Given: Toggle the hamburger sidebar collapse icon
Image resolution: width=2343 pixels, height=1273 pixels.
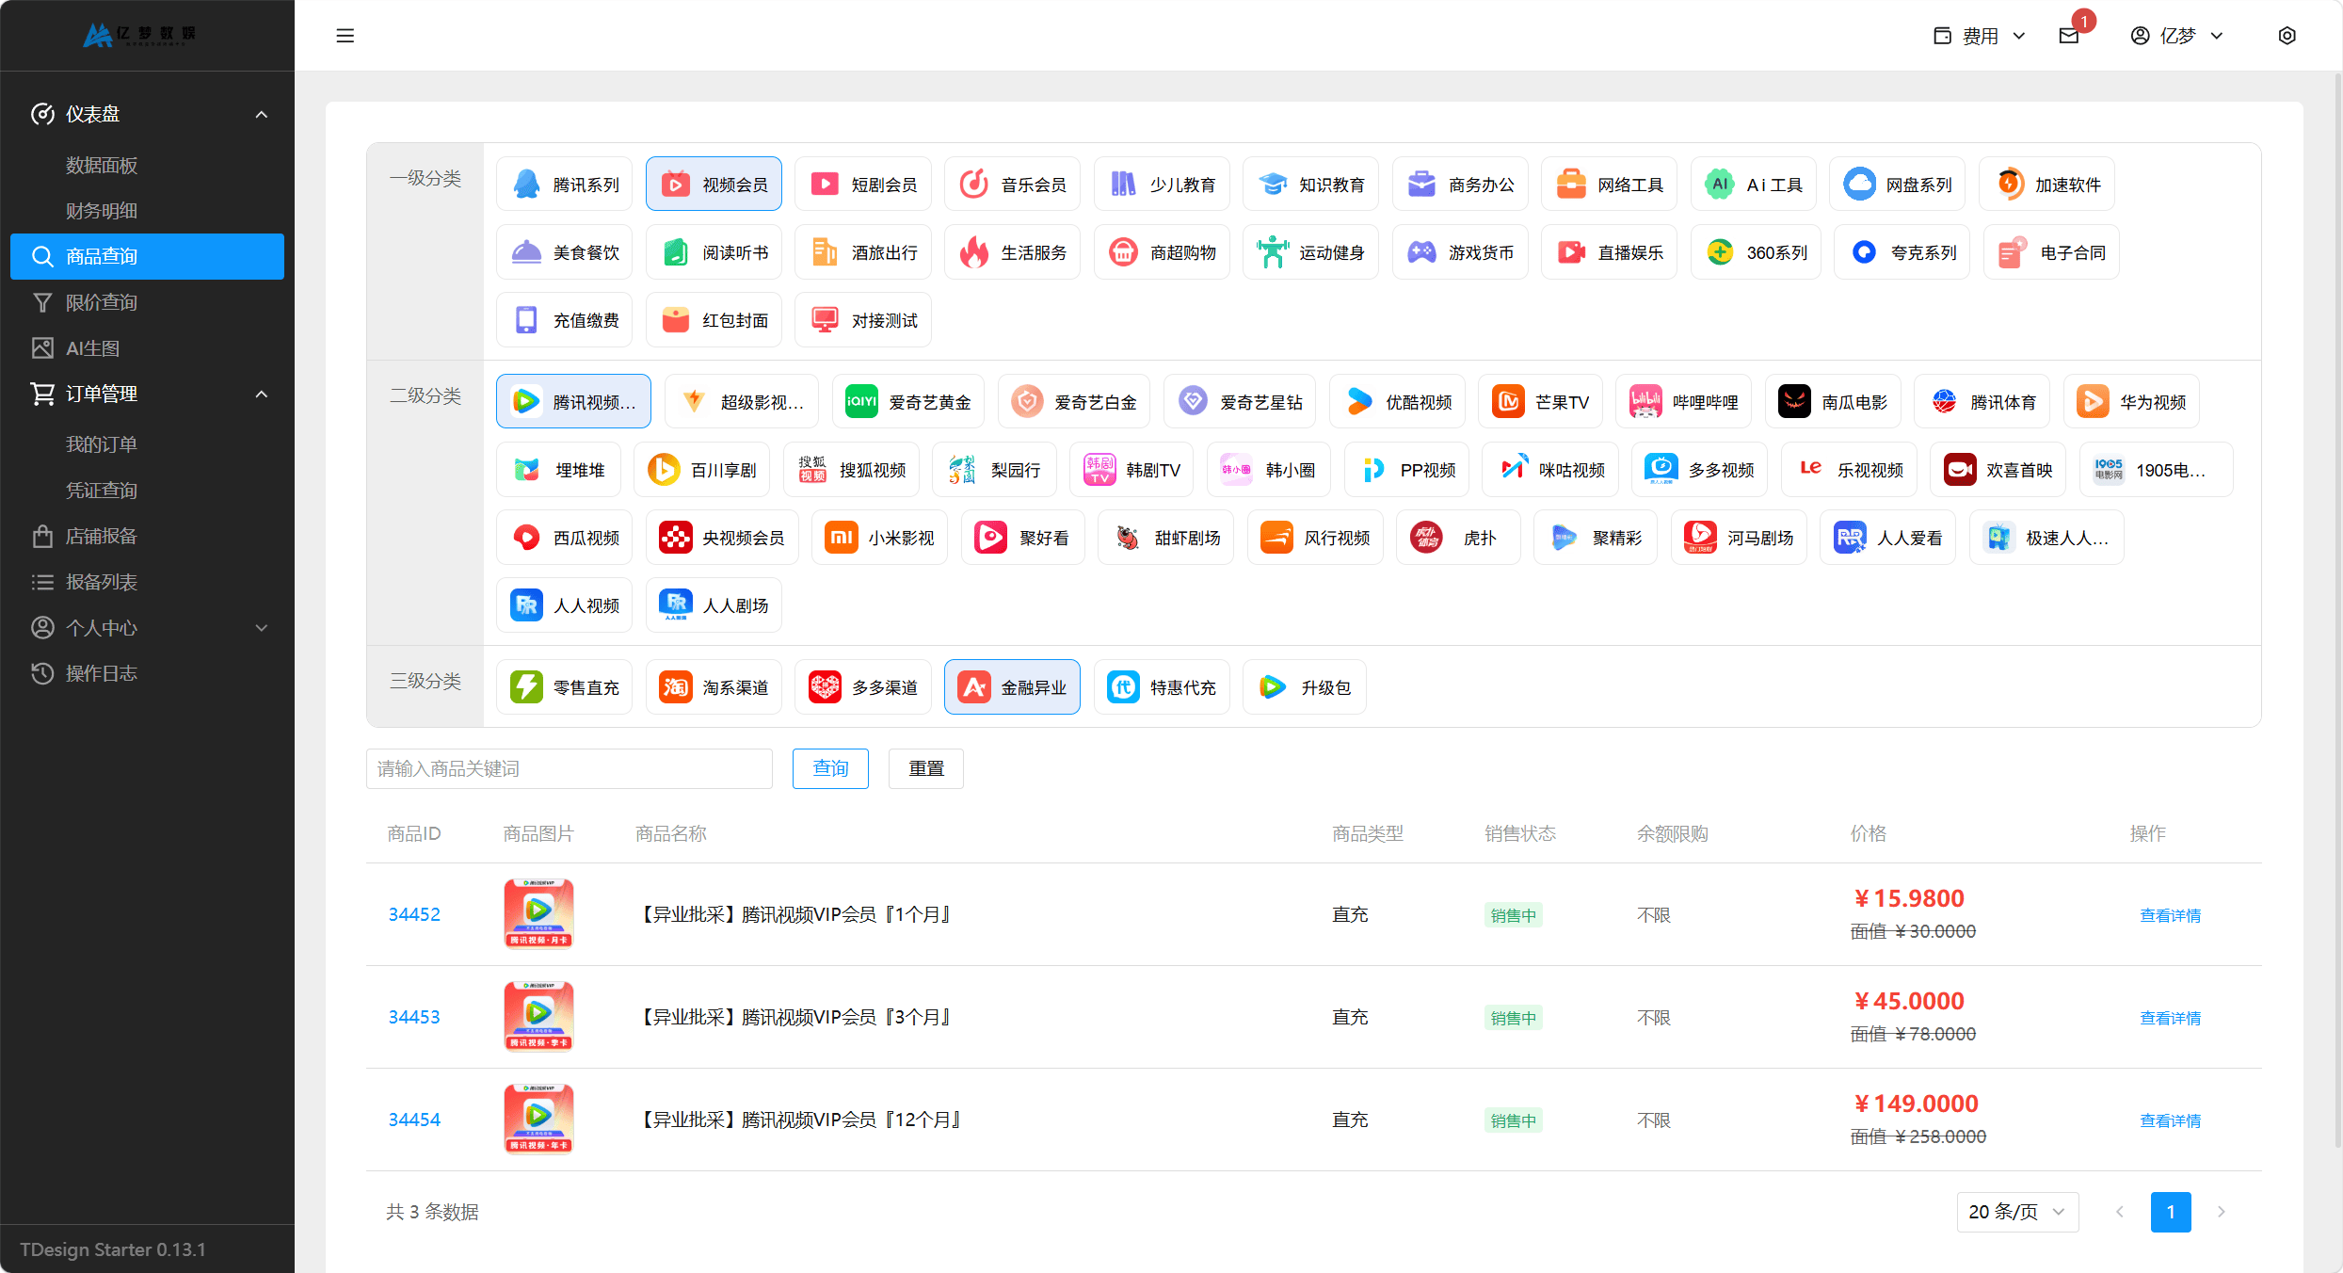Looking at the screenshot, I should coord(345,36).
